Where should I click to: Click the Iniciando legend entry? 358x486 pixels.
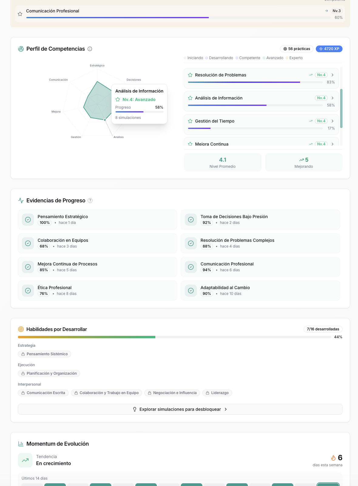pos(194,58)
